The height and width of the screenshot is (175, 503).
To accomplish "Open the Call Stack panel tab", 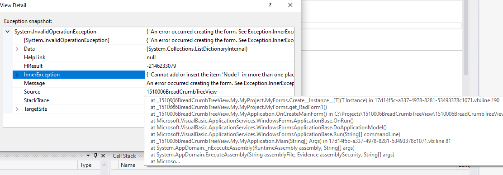I will (124, 156).
